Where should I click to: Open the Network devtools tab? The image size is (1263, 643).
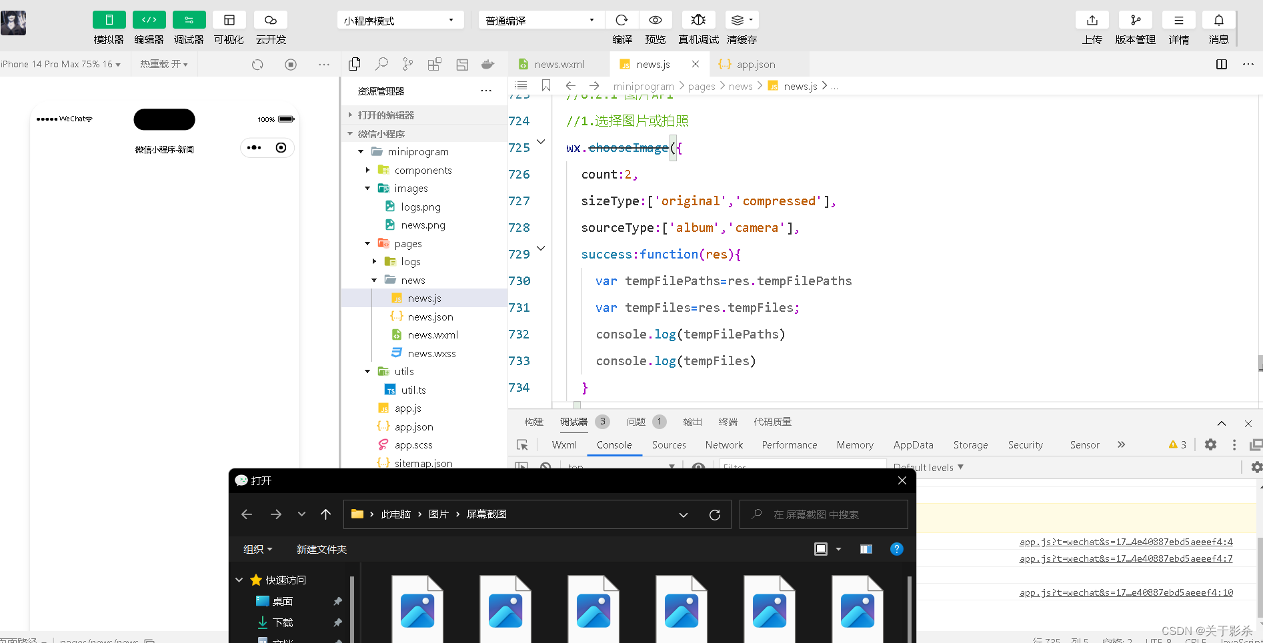click(x=724, y=444)
